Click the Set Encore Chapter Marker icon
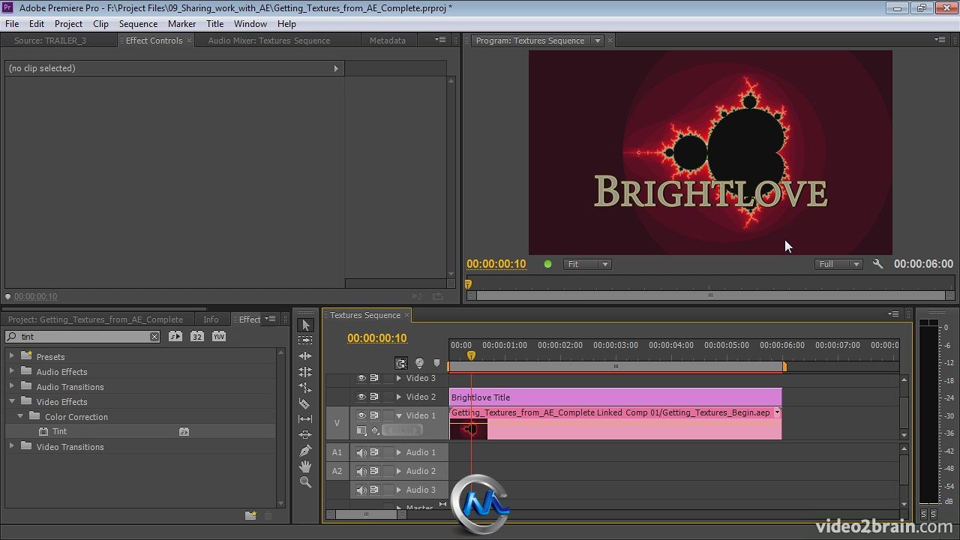960x540 pixels. (419, 363)
